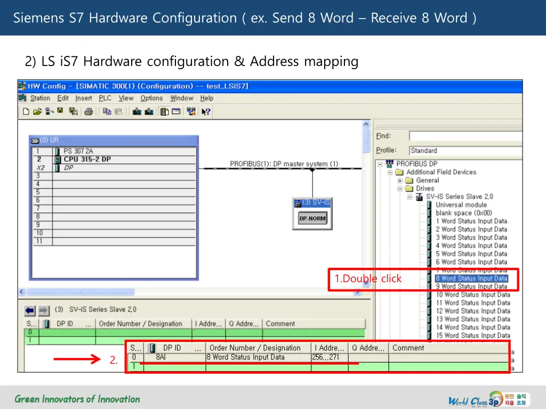Click the PROFIBUS DP network icon in catalog
546x409 pixels.
click(390, 163)
